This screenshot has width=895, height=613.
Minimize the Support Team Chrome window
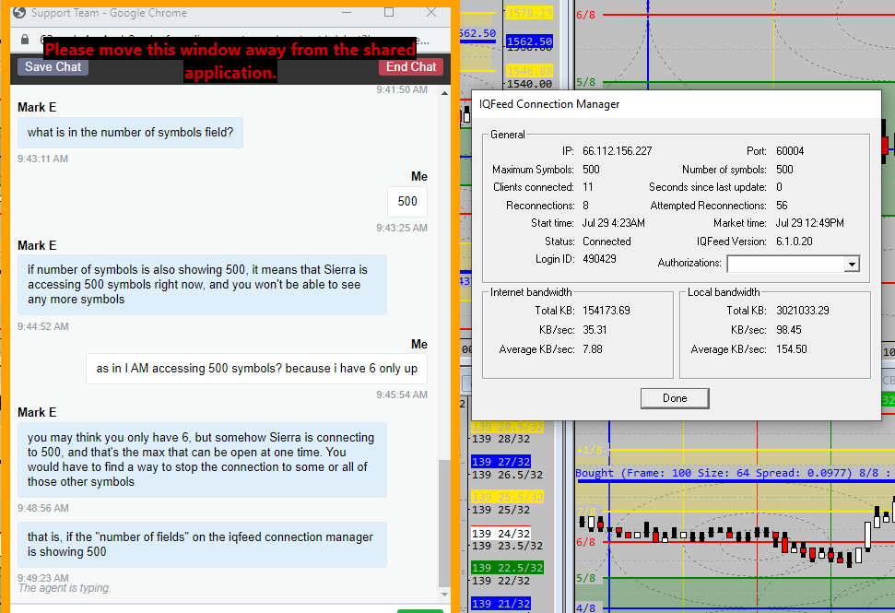point(347,12)
